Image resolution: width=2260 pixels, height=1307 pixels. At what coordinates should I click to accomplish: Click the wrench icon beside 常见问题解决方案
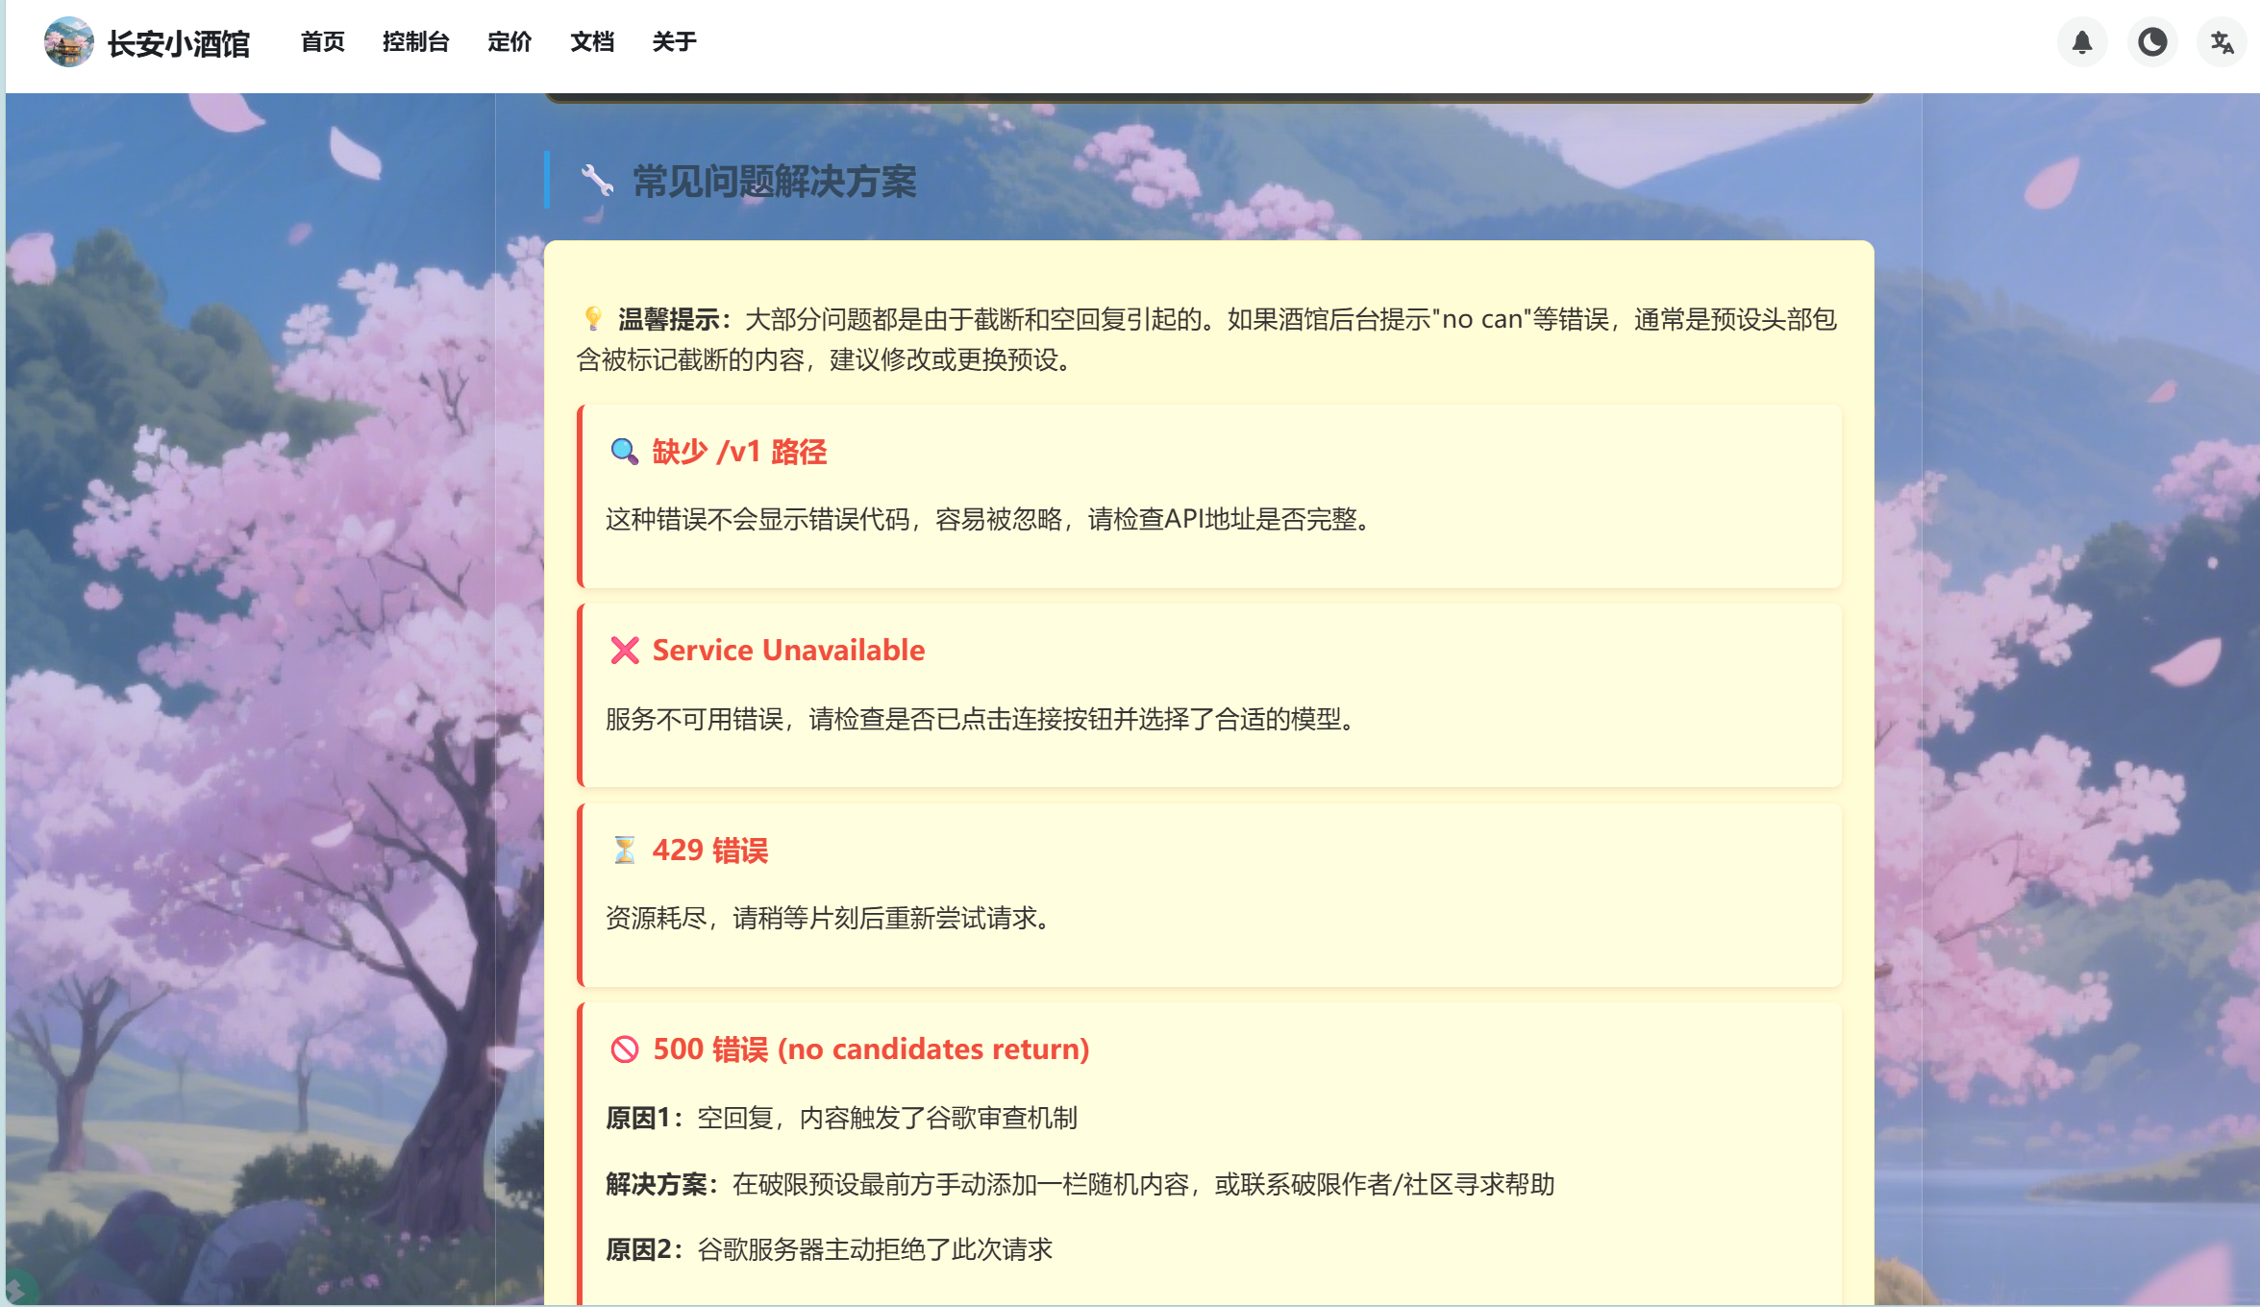(x=597, y=180)
